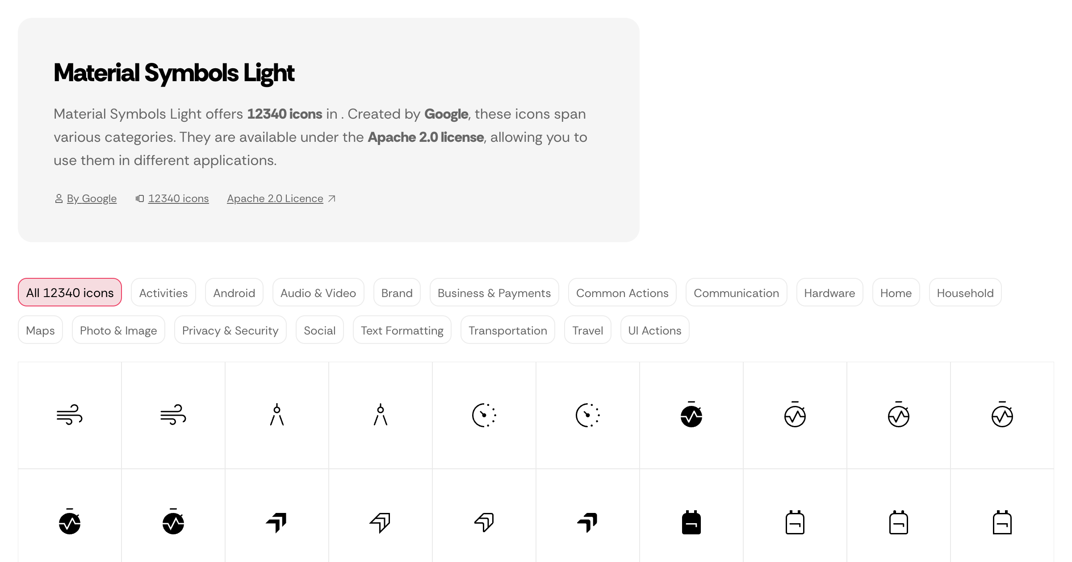Select the average pace timer icon
The height and width of the screenshot is (562, 1072).
pos(484,415)
